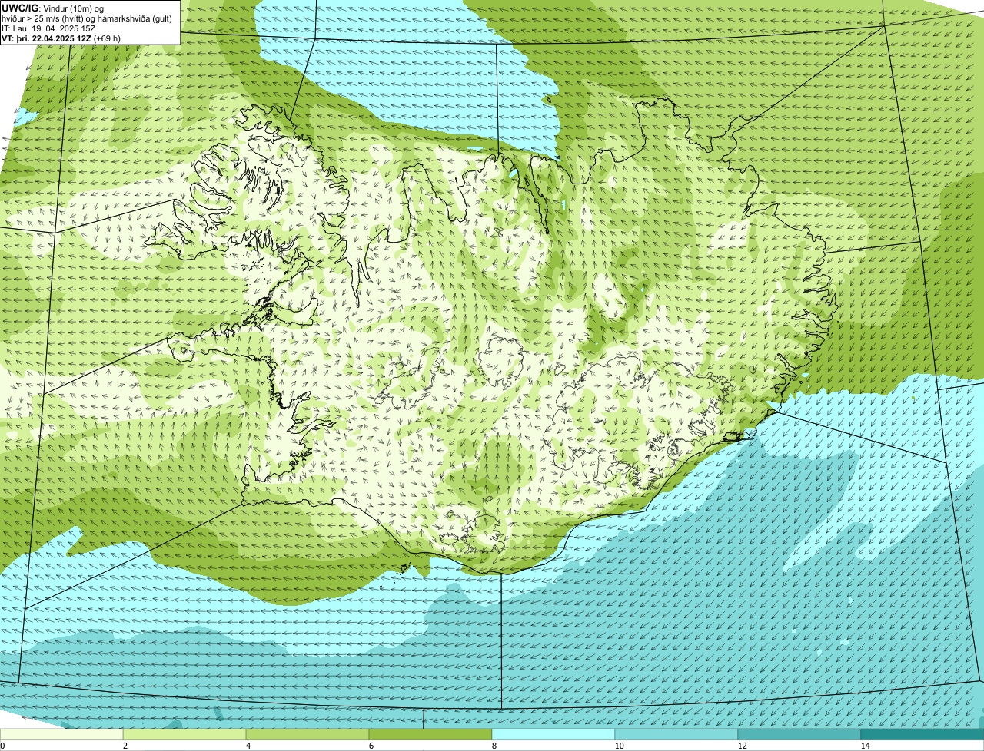Click the 8–10 m/s light cyan legend segment
Screen dimensions: 984x751
[553, 734]
